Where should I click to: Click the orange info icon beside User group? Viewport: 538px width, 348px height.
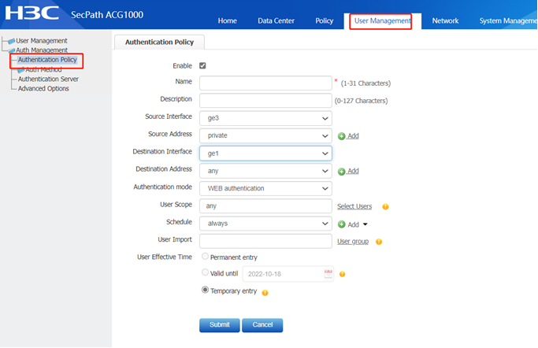(x=379, y=242)
